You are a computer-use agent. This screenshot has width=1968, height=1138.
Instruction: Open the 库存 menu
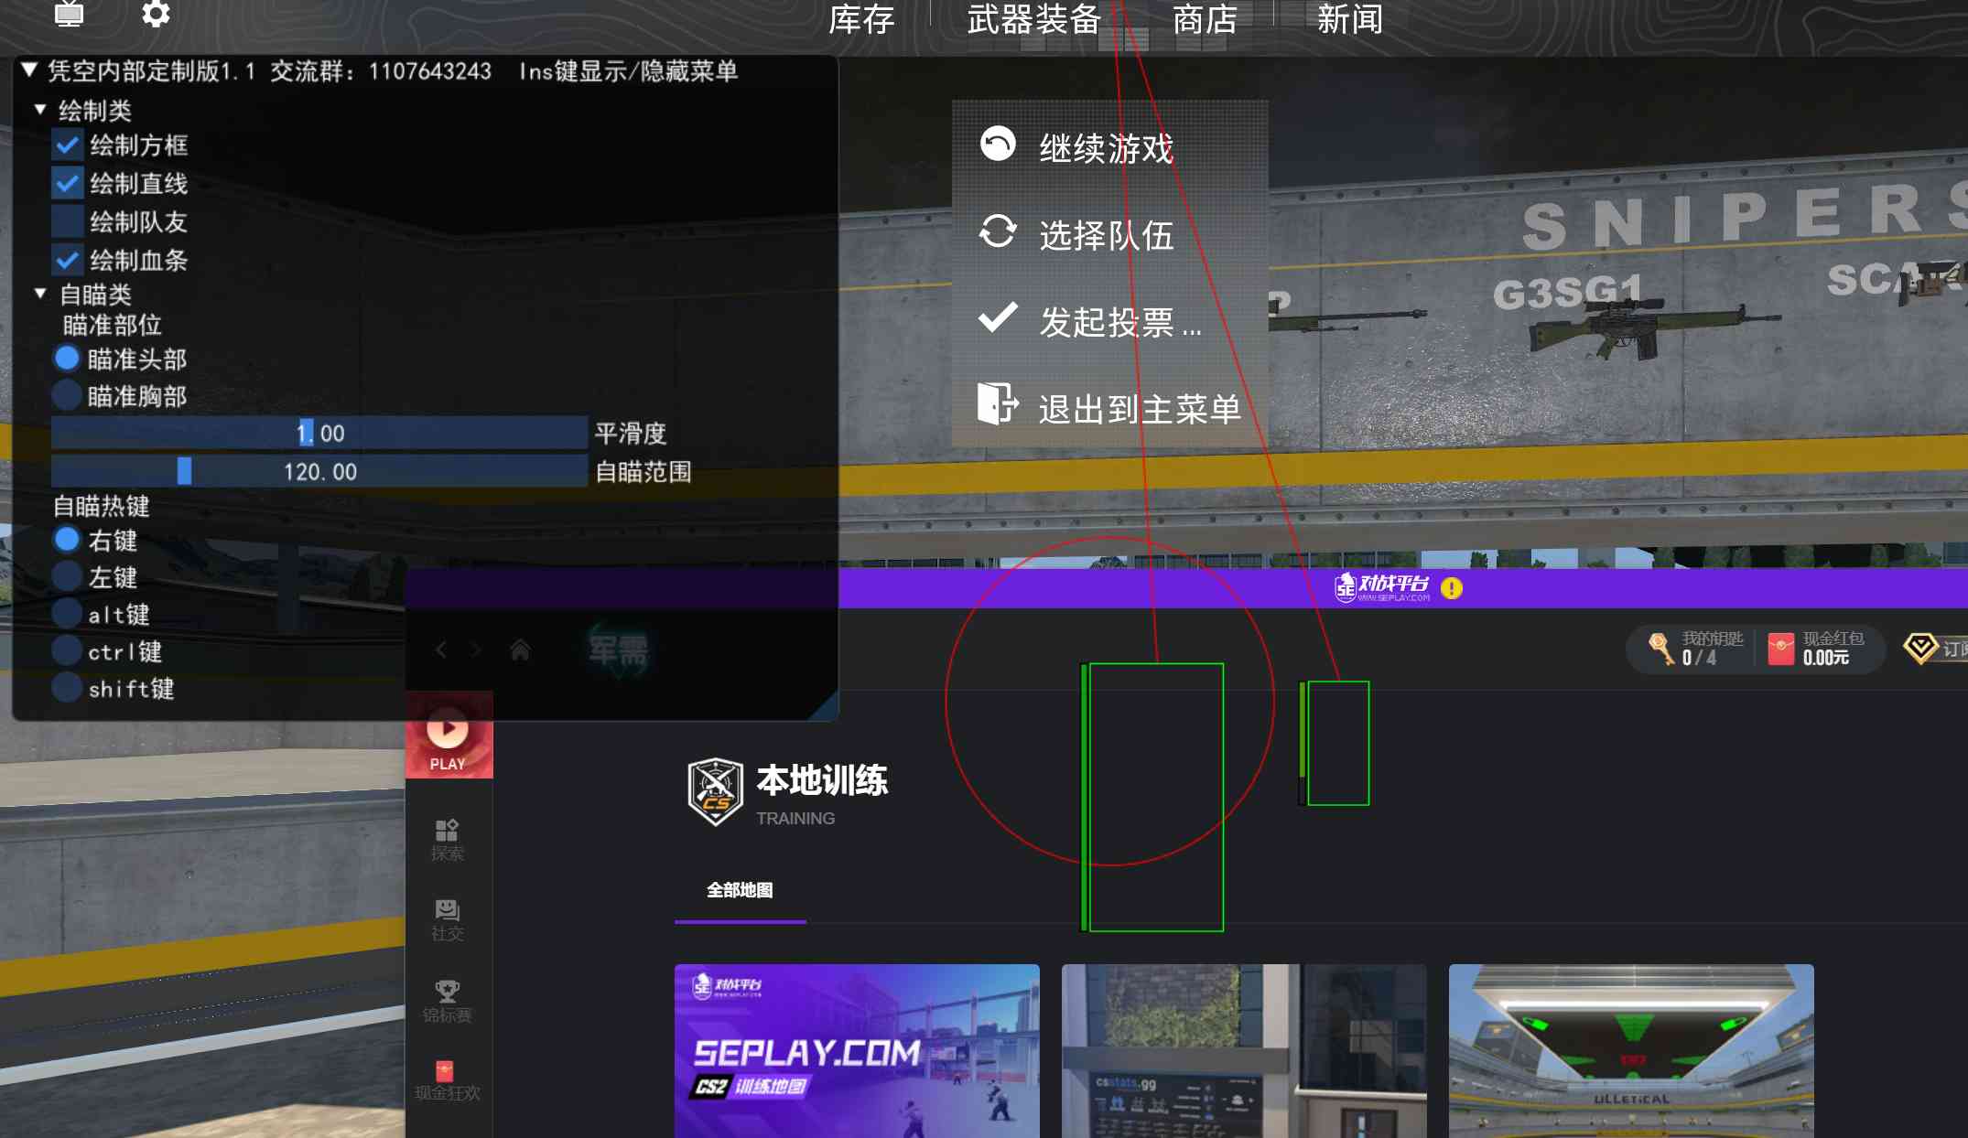tap(861, 18)
